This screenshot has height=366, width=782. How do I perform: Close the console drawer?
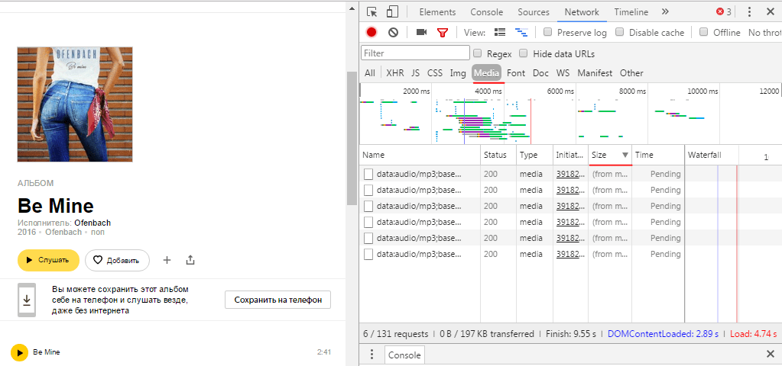coord(770,354)
